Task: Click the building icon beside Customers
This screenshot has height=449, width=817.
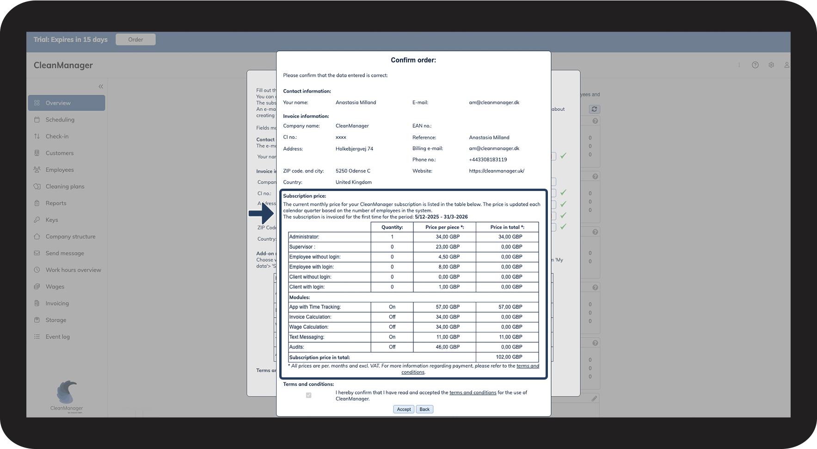Action: click(x=37, y=153)
